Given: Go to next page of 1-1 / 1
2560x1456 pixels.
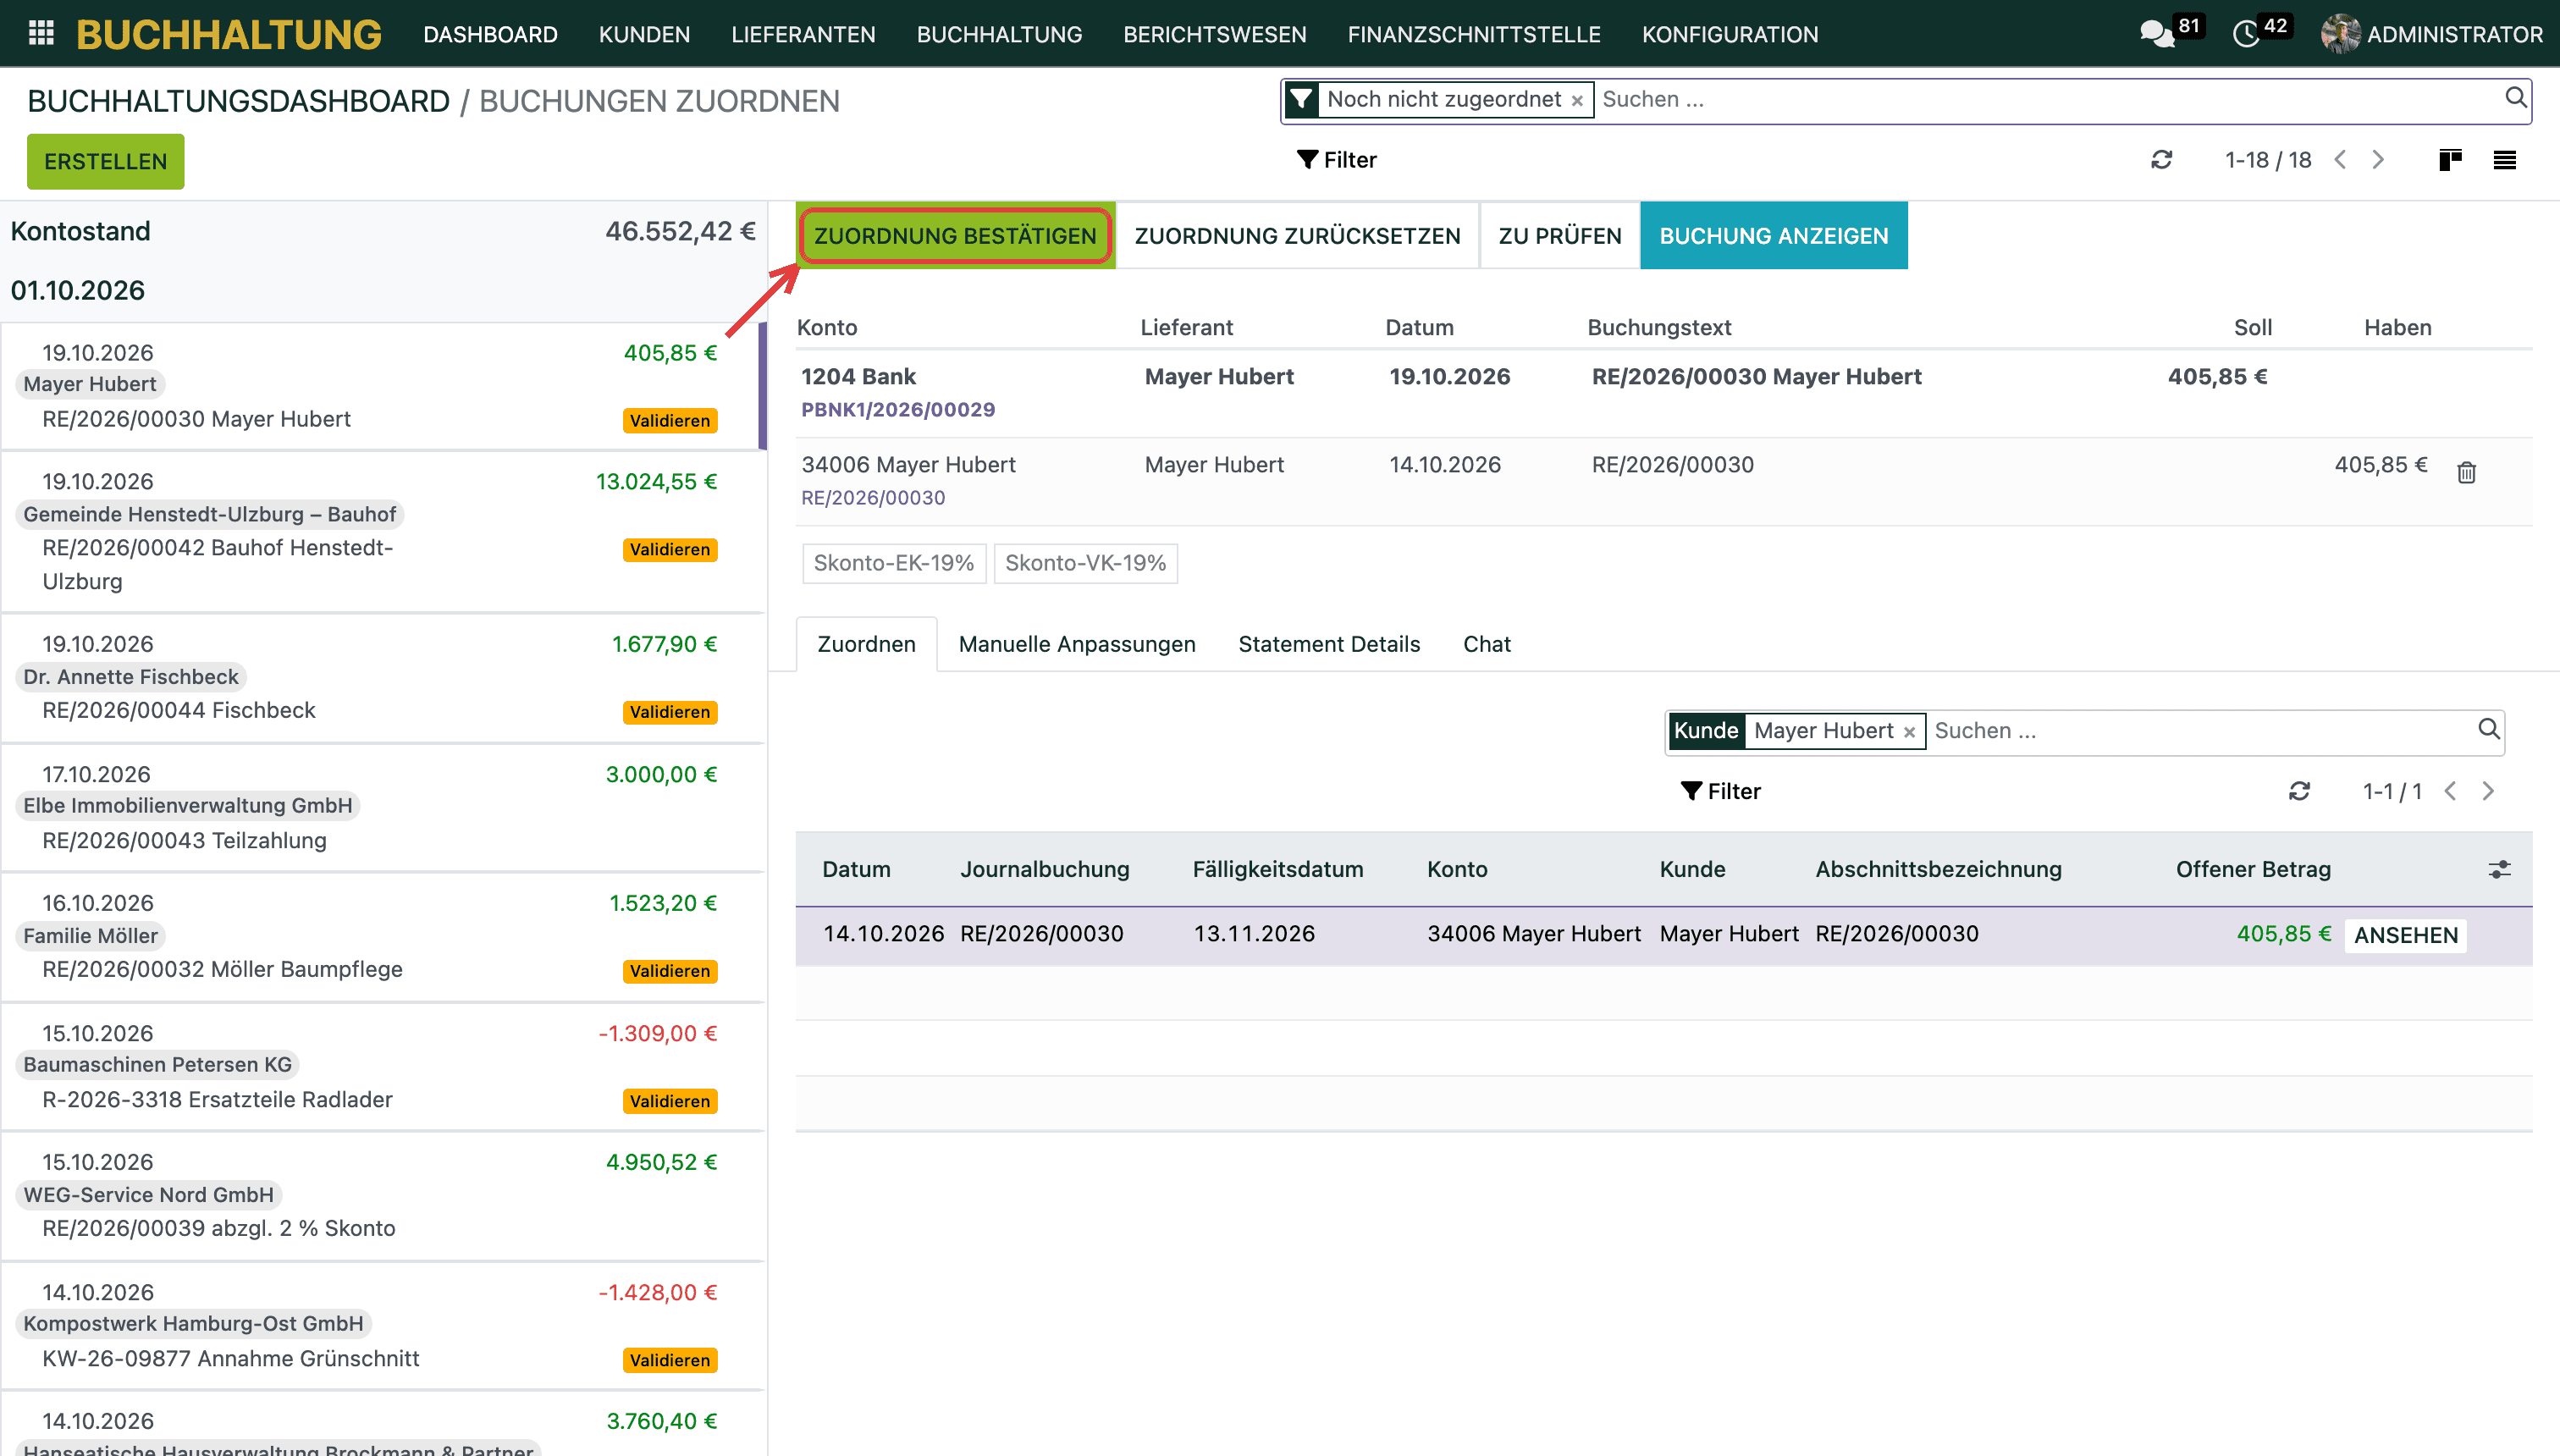Looking at the screenshot, I should coord(2488,791).
